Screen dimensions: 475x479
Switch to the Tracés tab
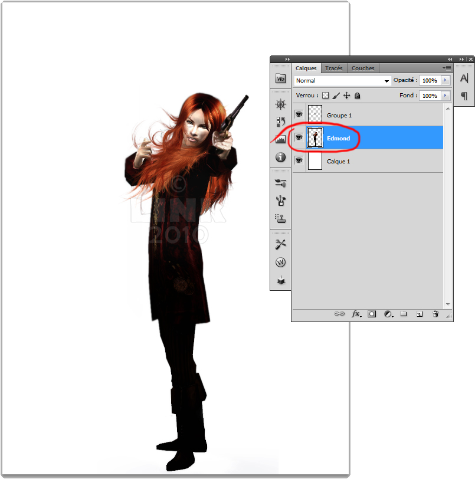point(334,68)
